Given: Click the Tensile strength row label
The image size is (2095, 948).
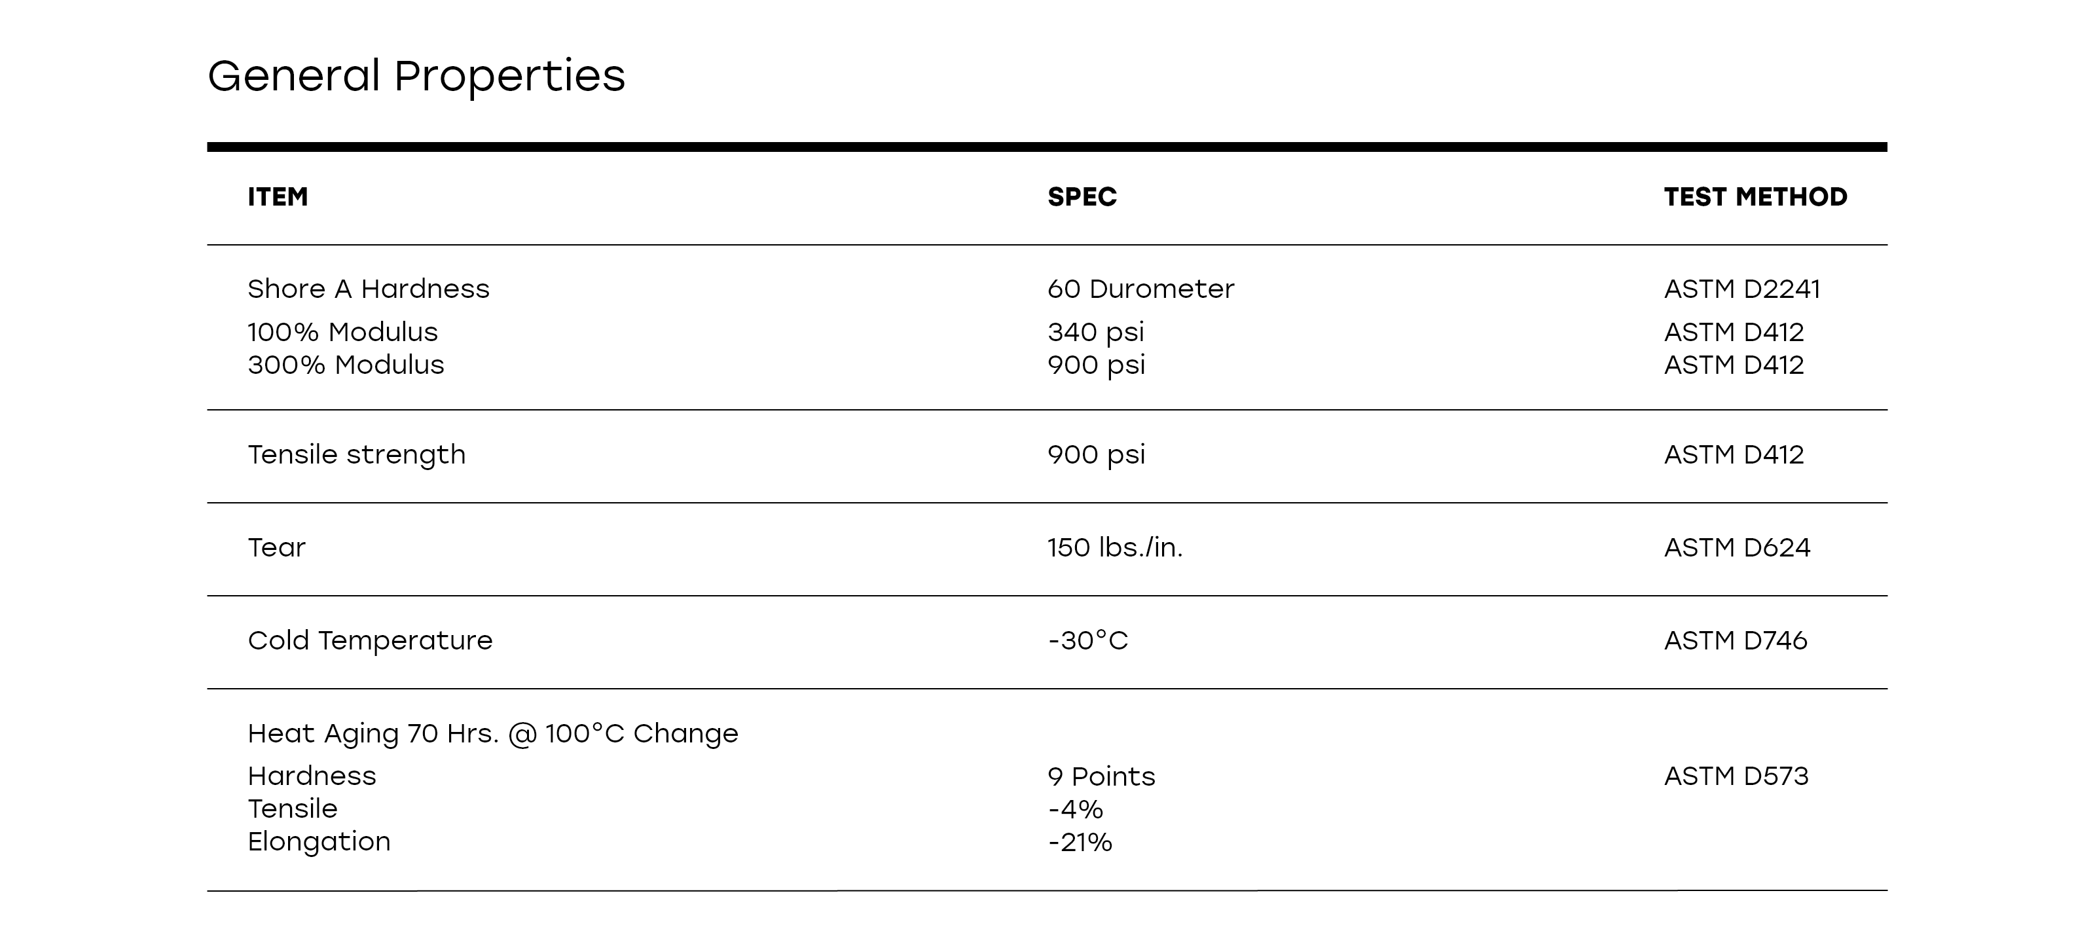Looking at the screenshot, I should (356, 454).
